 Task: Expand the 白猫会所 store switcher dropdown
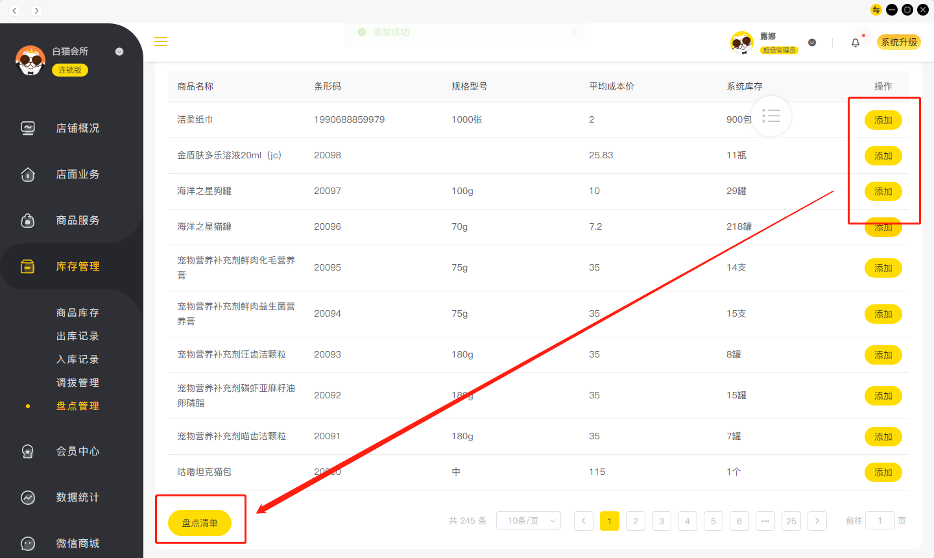119,52
